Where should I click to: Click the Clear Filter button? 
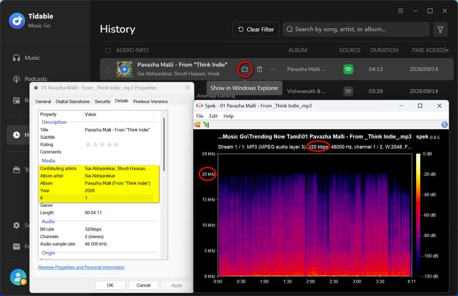[x=256, y=29]
